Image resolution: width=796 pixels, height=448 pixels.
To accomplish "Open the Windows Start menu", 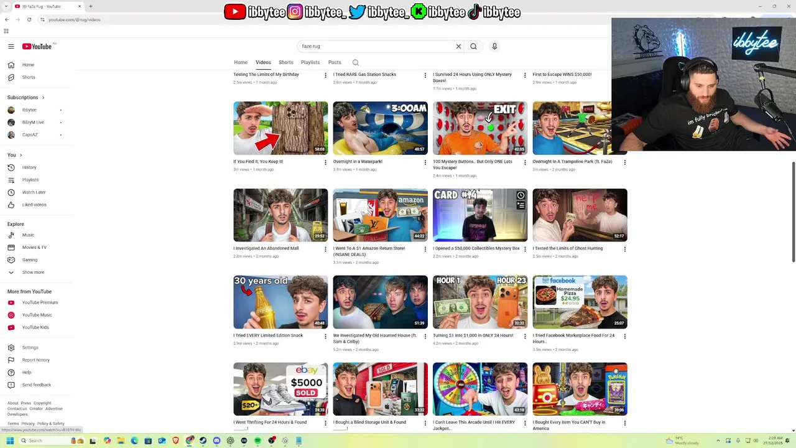I will pyautogui.click(x=10, y=441).
